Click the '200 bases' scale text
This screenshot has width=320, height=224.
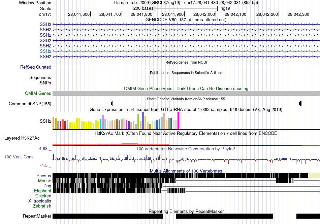point(143,8)
